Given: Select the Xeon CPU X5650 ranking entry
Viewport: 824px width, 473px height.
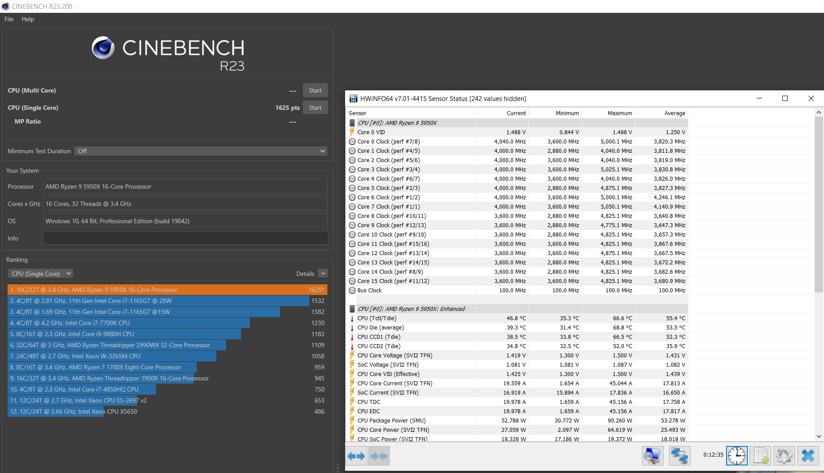Looking at the screenshot, I should 167,411.
